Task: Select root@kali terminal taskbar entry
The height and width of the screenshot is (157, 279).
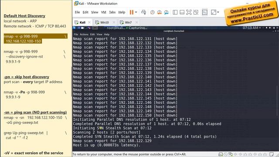Action: (x=114, y=28)
